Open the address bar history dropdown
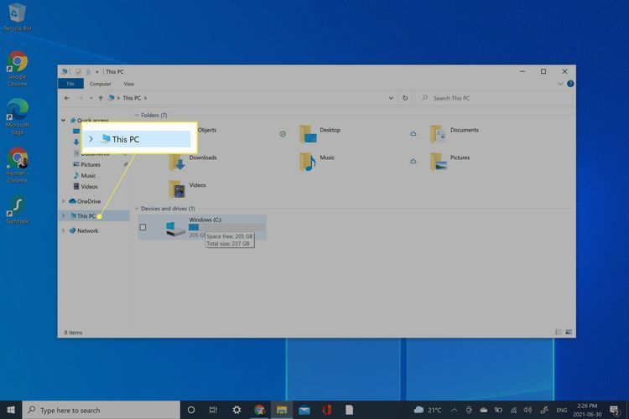The width and height of the screenshot is (629, 419). click(391, 98)
